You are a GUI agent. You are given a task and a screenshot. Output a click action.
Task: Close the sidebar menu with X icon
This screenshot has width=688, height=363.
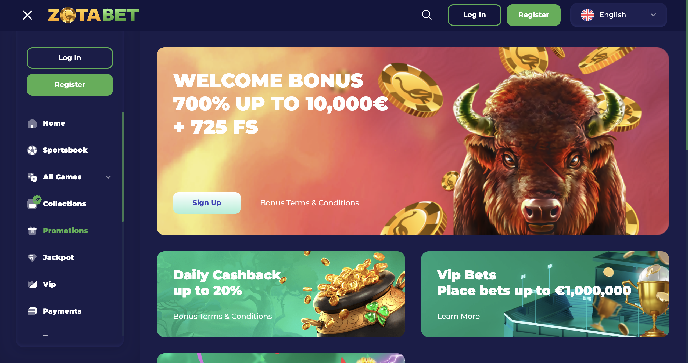pos(27,15)
